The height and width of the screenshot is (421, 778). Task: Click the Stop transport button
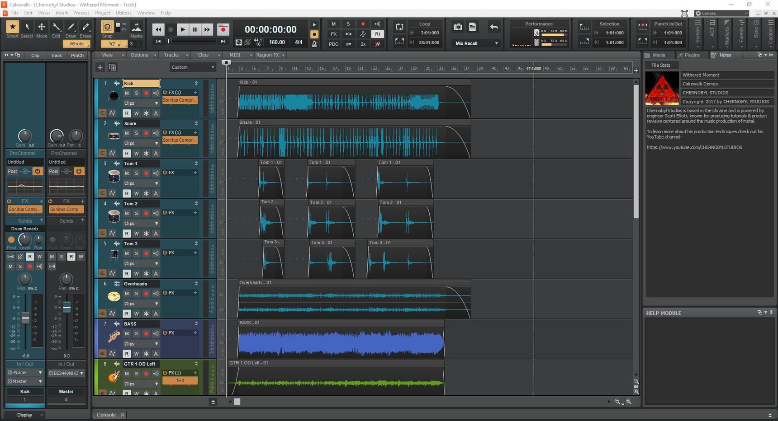point(170,29)
